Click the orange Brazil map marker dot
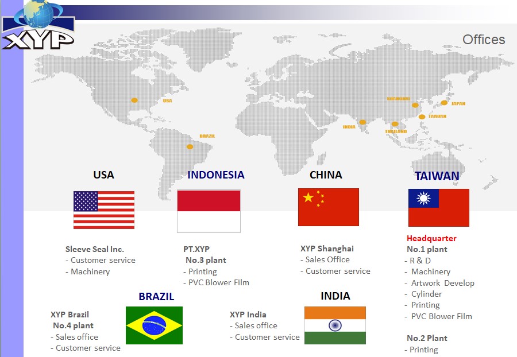517x357 pixels. click(190, 146)
